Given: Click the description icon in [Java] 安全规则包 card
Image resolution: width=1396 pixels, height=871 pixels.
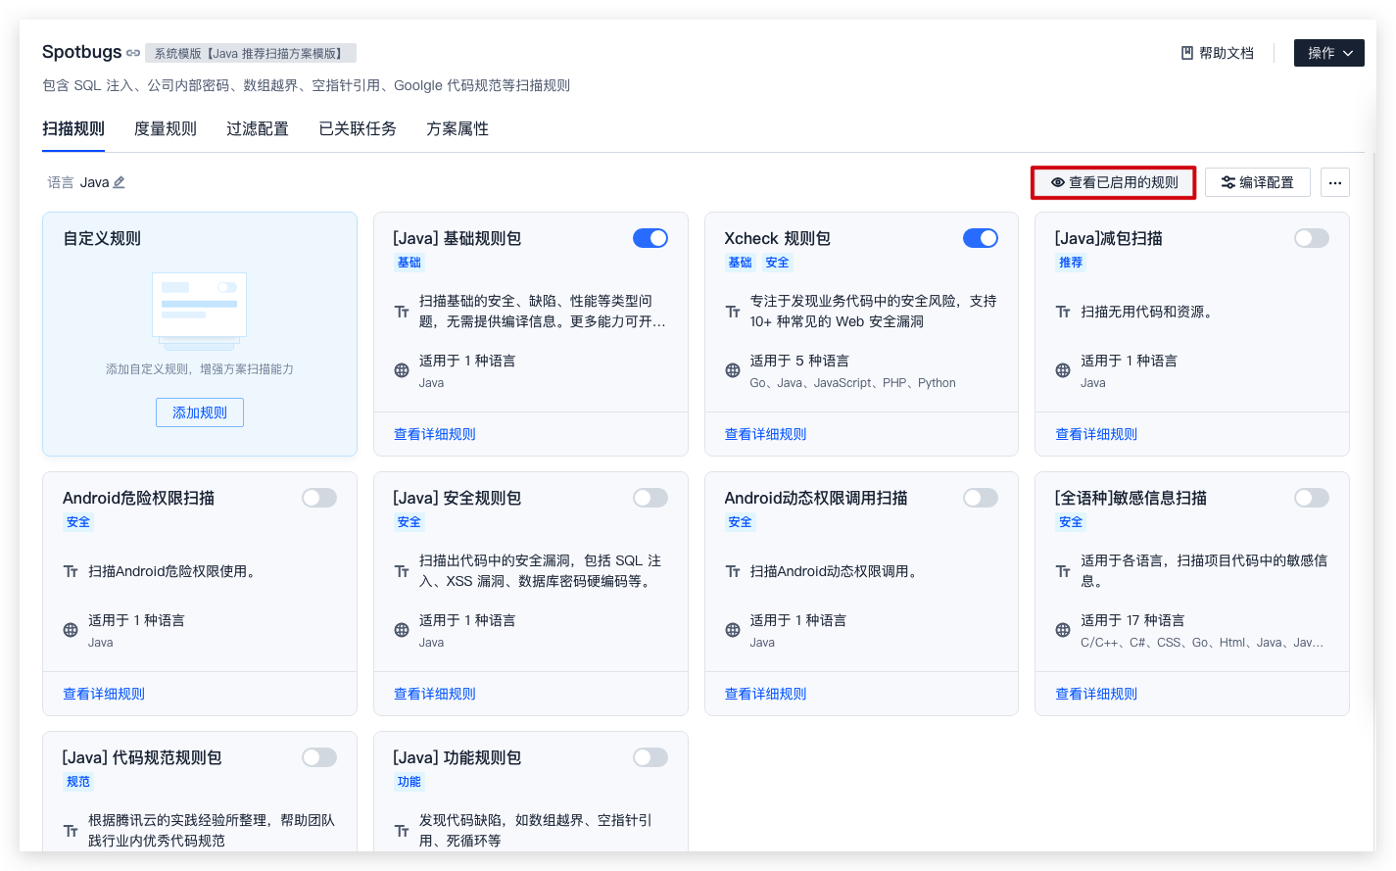Looking at the screenshot, I should pos(402,571).
